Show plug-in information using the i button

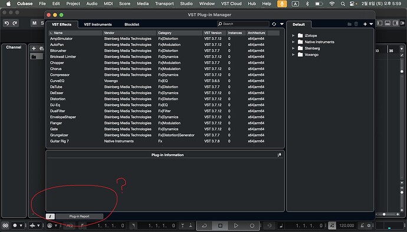[50, 216]
